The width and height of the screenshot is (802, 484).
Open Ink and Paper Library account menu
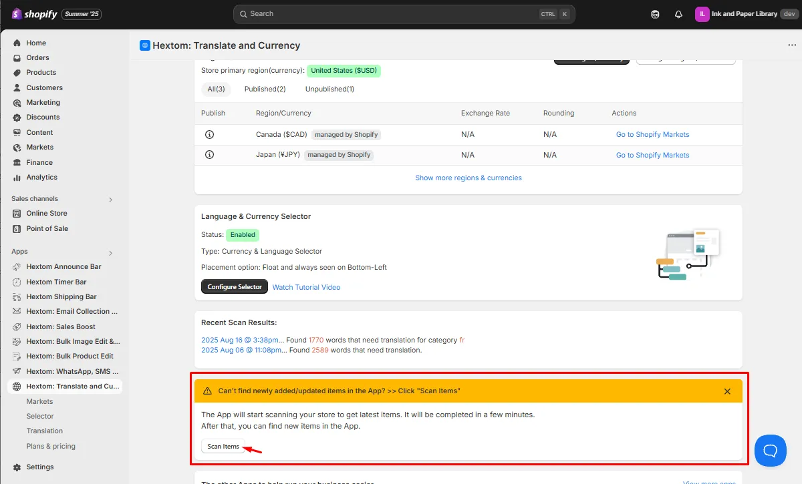tap(746, 14)
